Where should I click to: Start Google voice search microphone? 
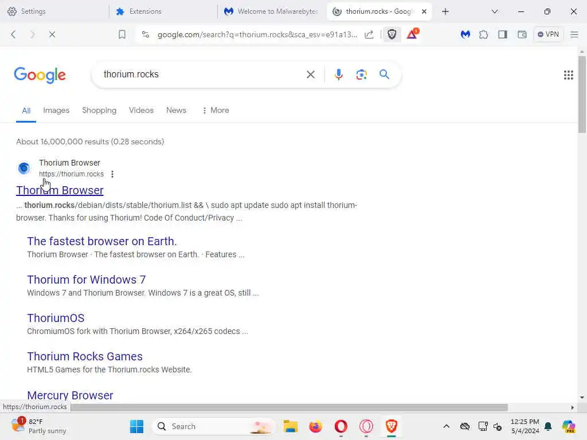338,74
